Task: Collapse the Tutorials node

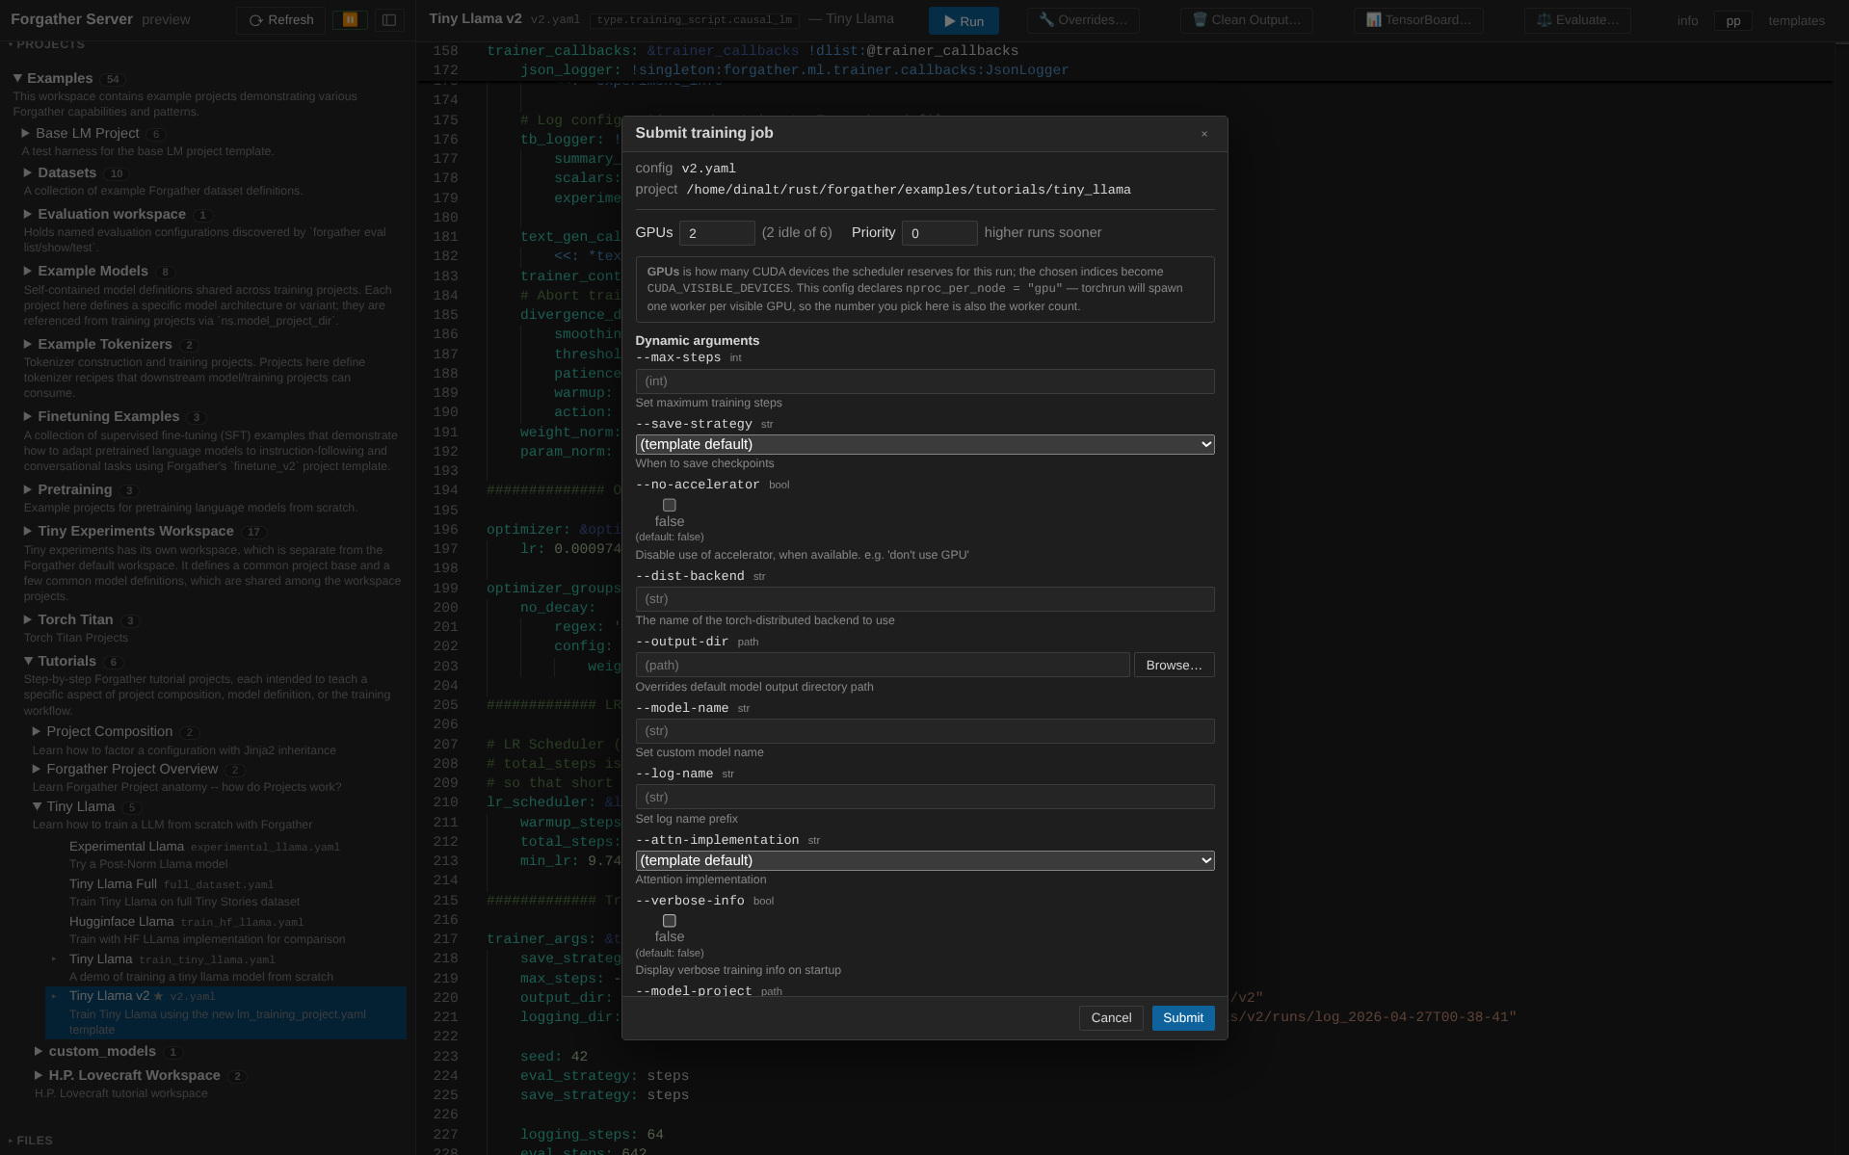Action: click(28, 661)
